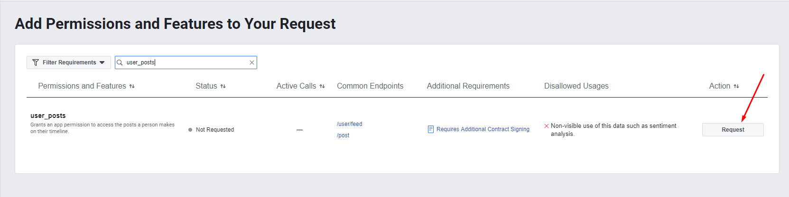Screen dimensions: 789x197
Task: Sort by the Active Calls column arrows
Action: (322, 86)
